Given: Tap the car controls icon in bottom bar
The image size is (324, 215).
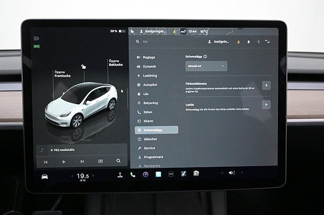Looking at the screenshot, I should [45, 177].
